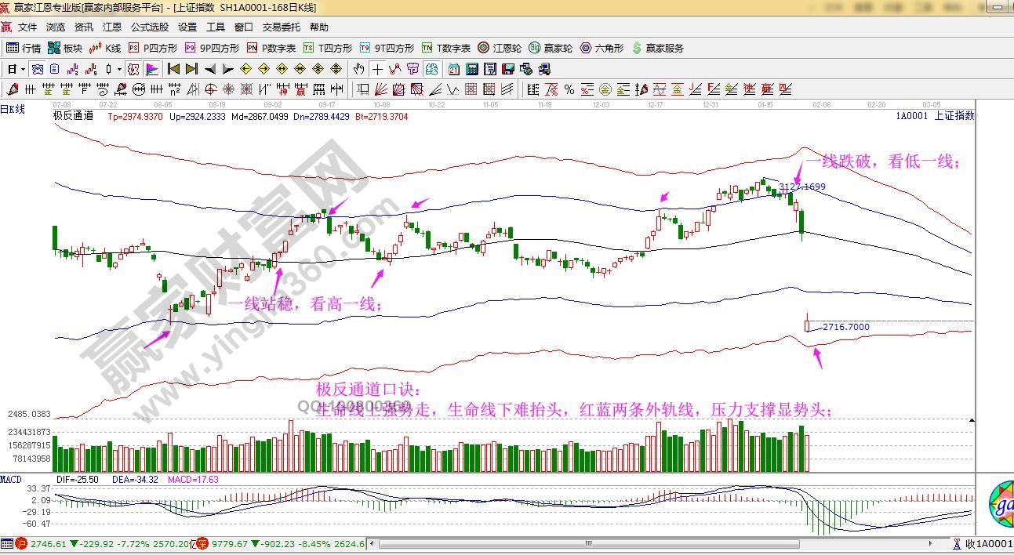Open the 行情 market quotes view
The height and width of the screenshot is (555, 1014).
[x=24, y=48]
